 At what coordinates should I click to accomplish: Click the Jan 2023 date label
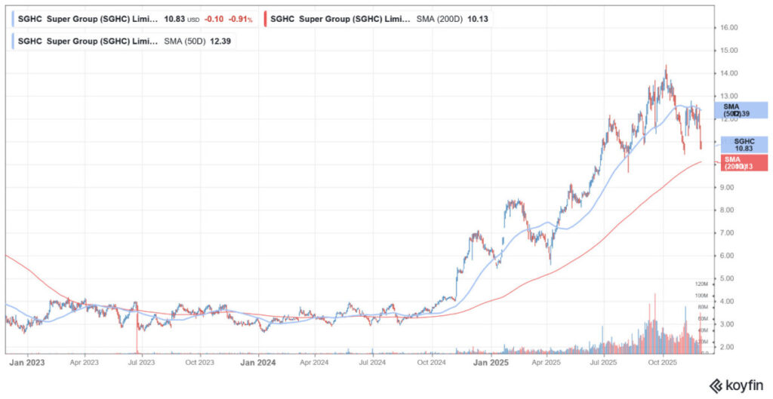pyautogui.click(x=27, y=362)
